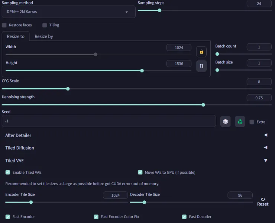Expand the After Detailer section
Viewport: 275px width, 223px height.
click(265, 135)
